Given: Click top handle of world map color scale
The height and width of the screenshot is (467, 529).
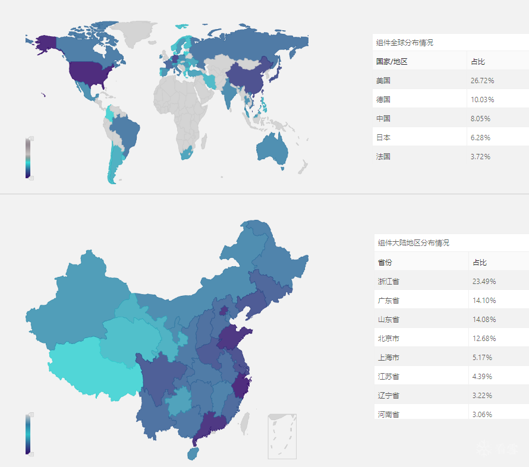Looking at the screenshot, I should [x=31, y=138].
